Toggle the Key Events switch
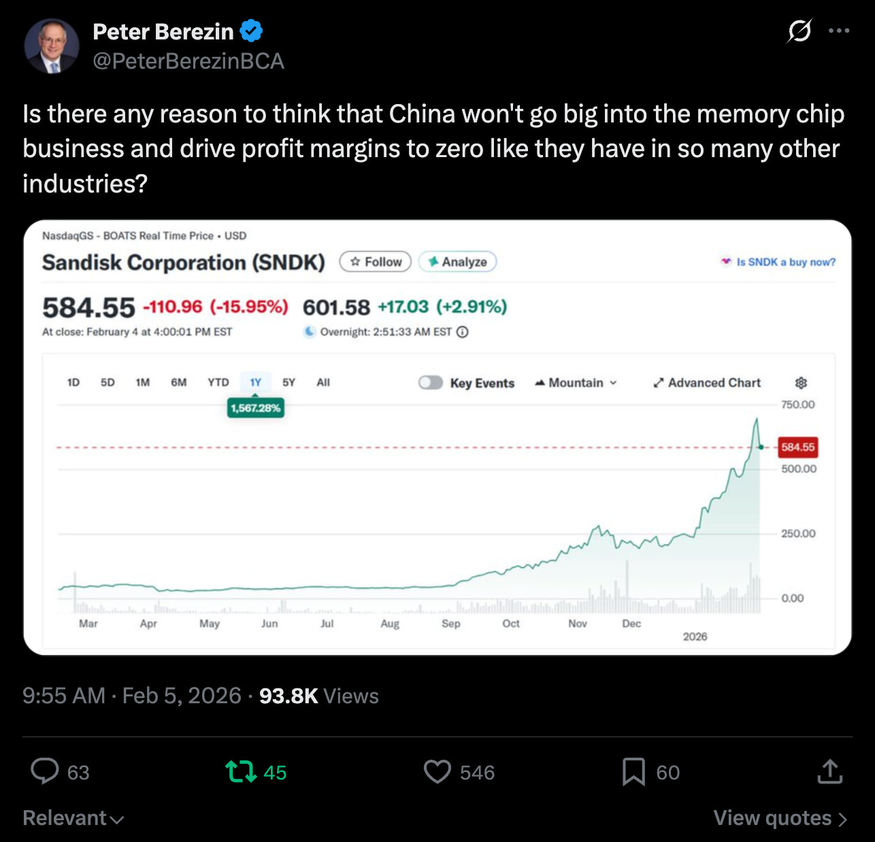Screen dimensions: 875x842 click(431, 383)
